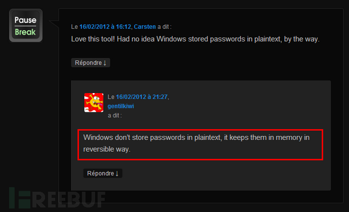
Task: Open Carsten's author link
Action: tap(145, 27)
